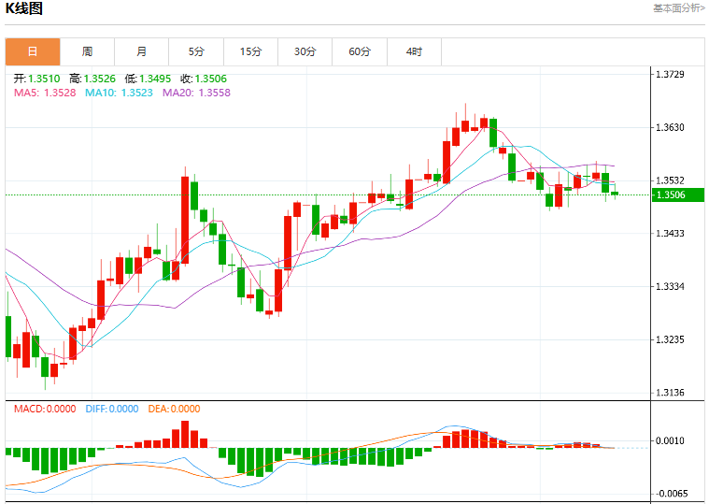Viewport: 709px width, 504px height.
Task: Click the tallest red MACD histogram bar
Action: [185, 434]
